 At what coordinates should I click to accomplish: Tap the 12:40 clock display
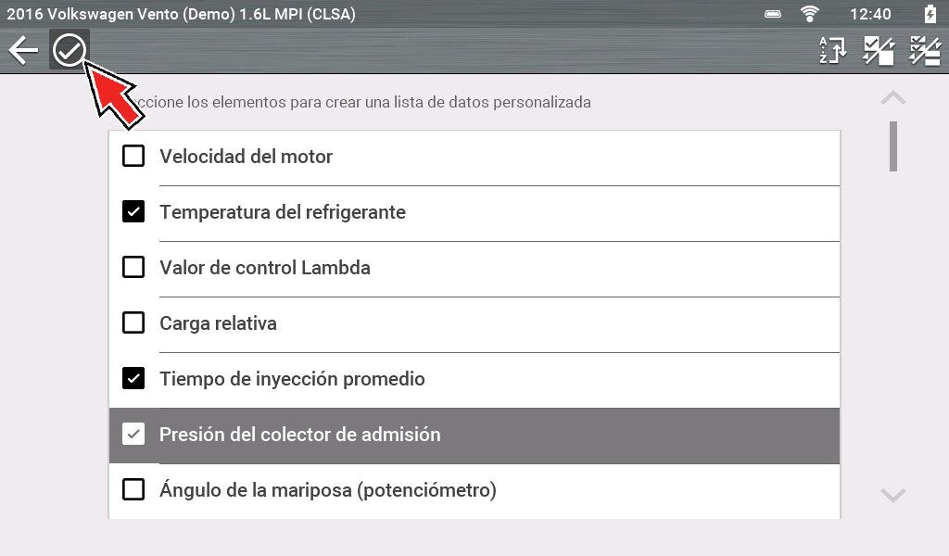coord(870,14)
